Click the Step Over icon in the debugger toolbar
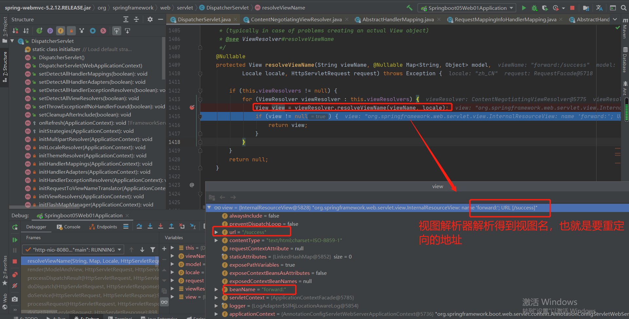The image size is (629, 319). tap(139, 226)
